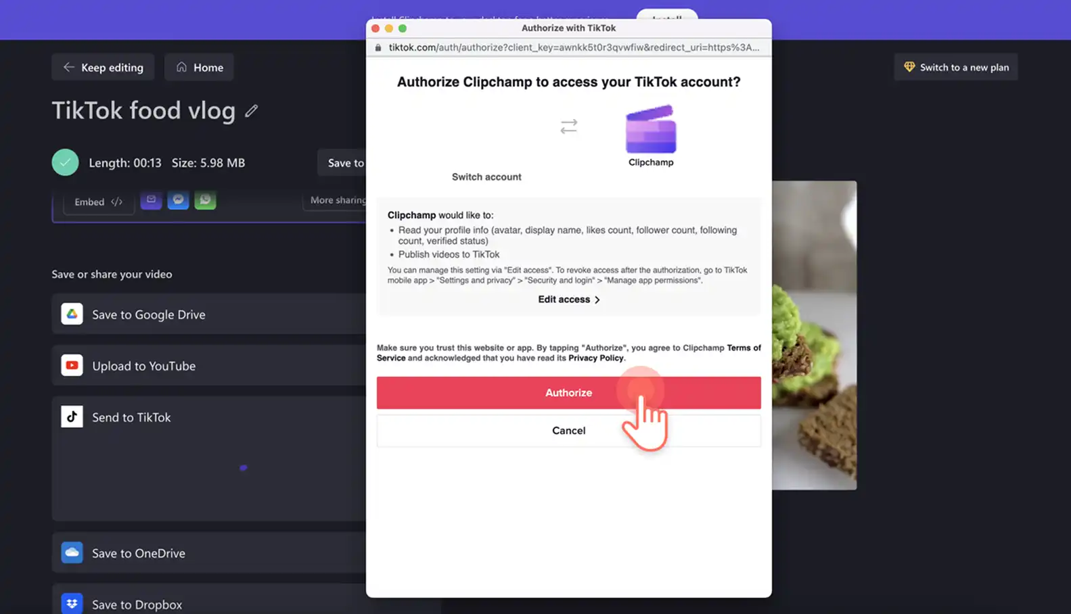The height and width of the screenshot is (614, 1071).
Task: Click Save to button near video size
Action: click(342, 162)
